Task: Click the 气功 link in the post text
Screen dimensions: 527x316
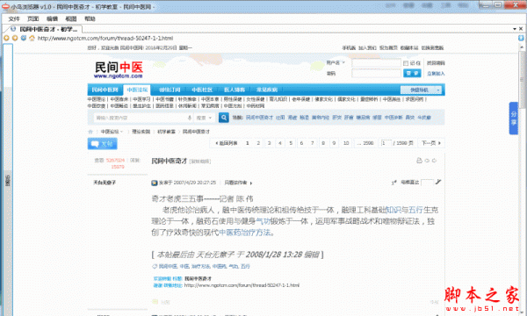Action: pos(263,221)
